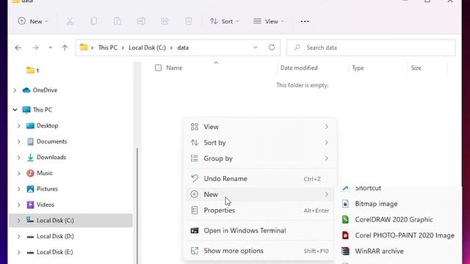Choose Open in Windows Terminal

[x=260, y=230]
